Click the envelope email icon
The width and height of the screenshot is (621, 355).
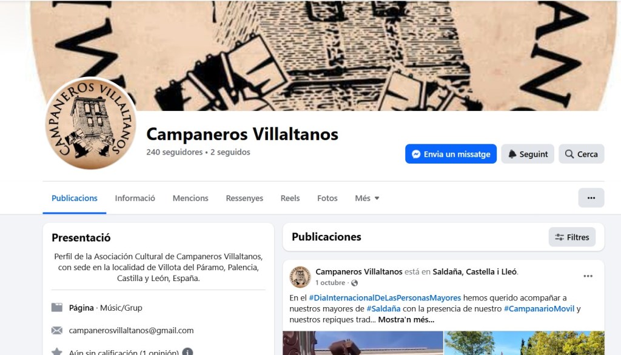57,330
